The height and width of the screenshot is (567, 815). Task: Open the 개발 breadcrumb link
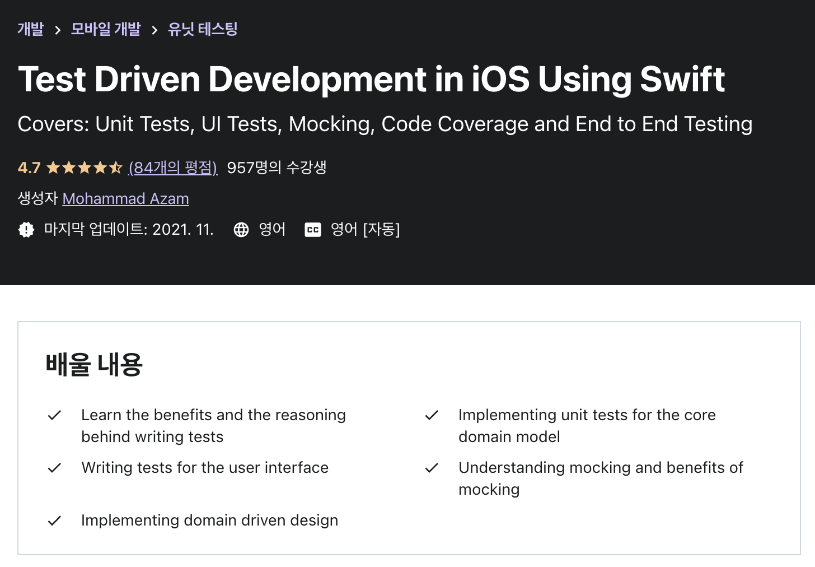click(31, 29)
